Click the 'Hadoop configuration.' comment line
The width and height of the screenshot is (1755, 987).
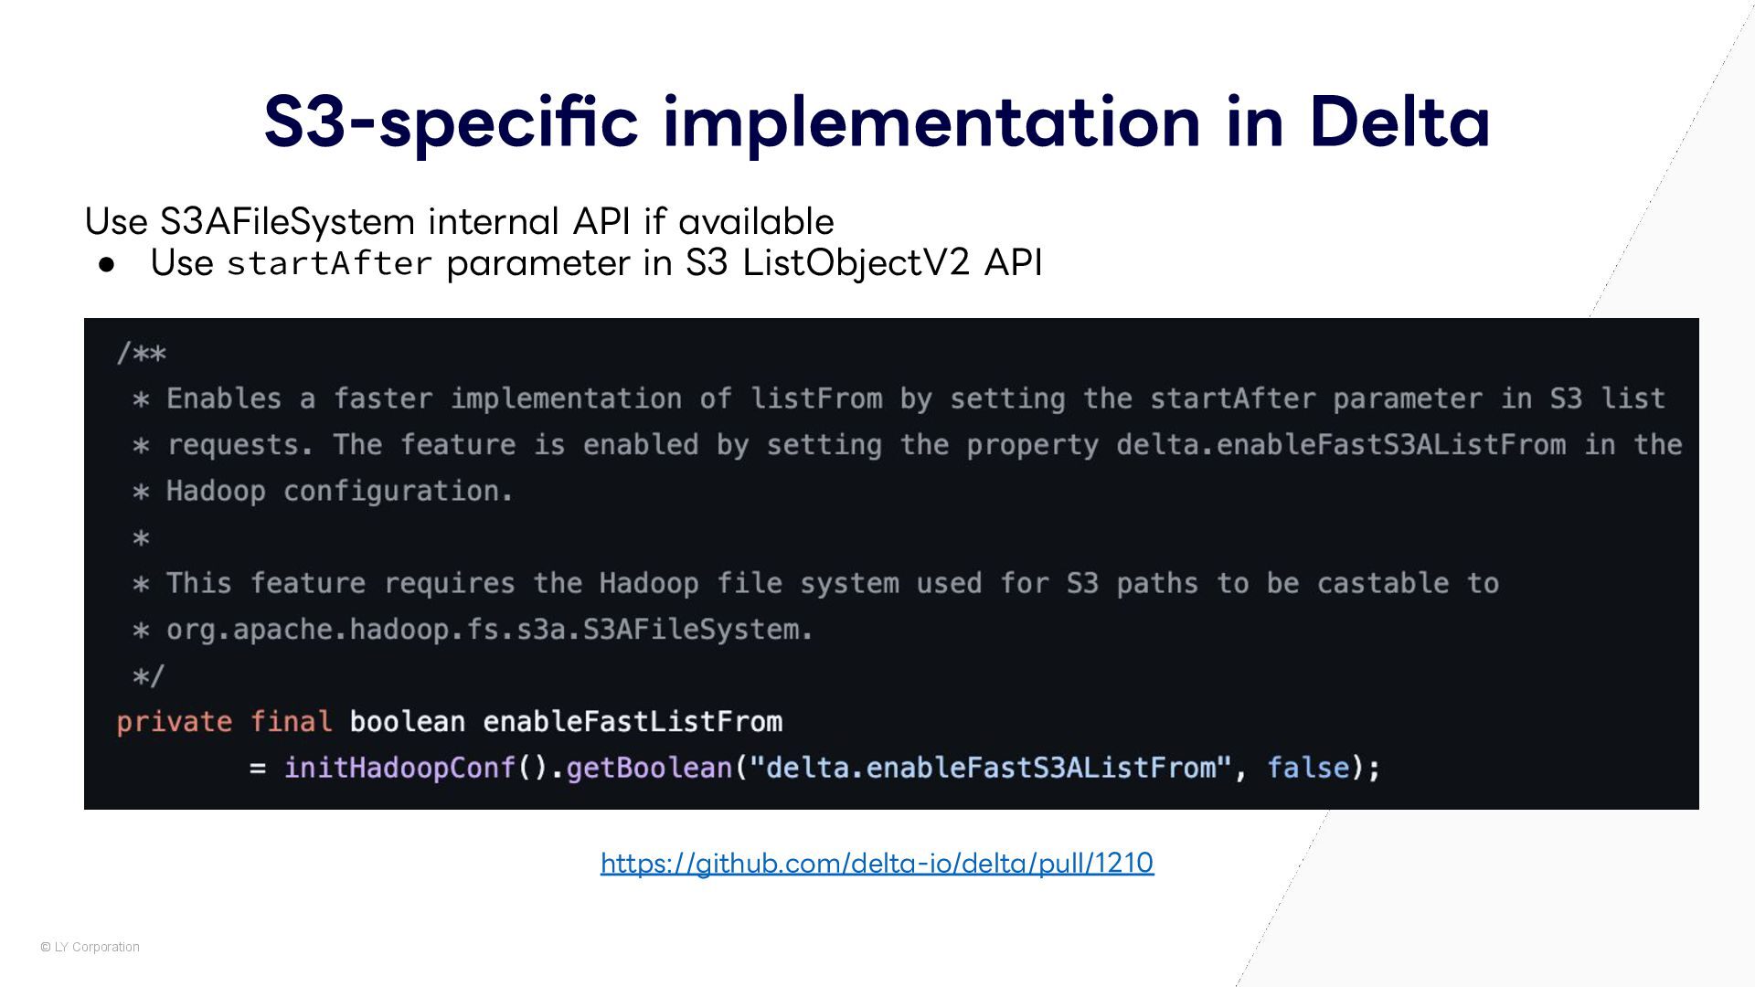pyautogui.click(x=339, y=491)
